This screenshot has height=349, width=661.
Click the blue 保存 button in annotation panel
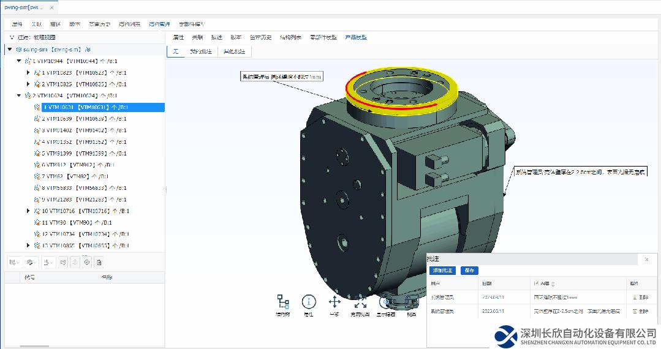pyautogui.click(x=469, y=271)
